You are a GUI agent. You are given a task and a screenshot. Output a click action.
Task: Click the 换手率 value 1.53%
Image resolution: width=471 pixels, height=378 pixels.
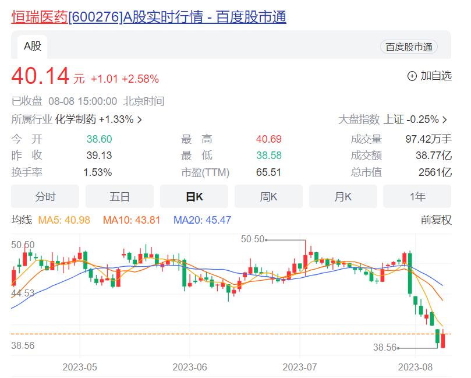98,172
